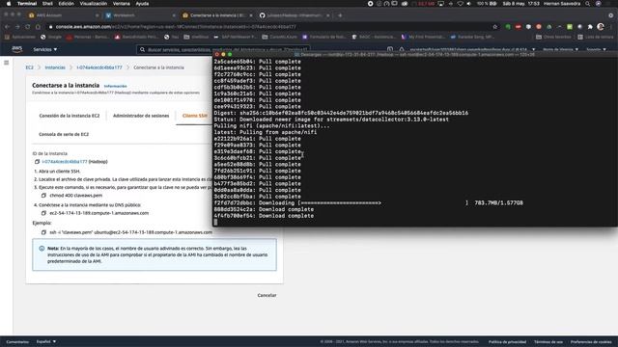Open Comentarios in the footer

[x=17, y=341]
